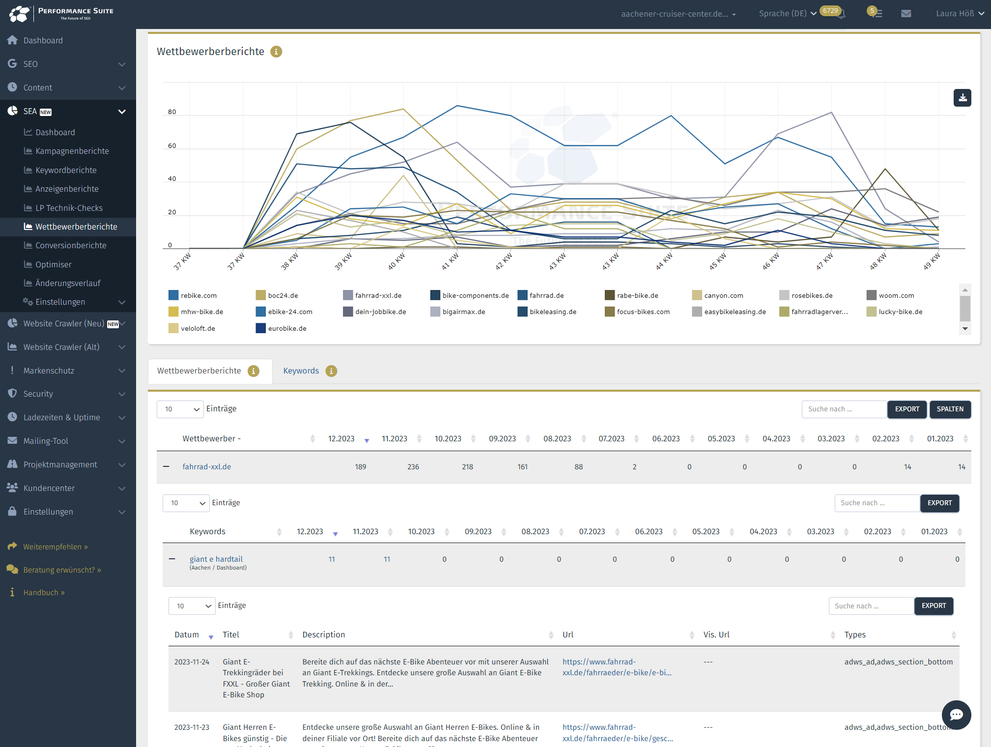Open the fahrrad-xxl.de competitor link
This screenshot has height=747, width=991.
tap(207, 467)
